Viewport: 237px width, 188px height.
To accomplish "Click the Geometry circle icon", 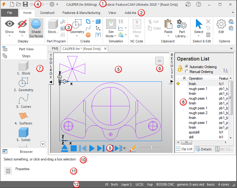I will [x=77, y=24].
